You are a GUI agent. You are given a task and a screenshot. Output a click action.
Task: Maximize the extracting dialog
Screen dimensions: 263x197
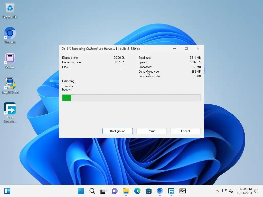pos(186,48)
